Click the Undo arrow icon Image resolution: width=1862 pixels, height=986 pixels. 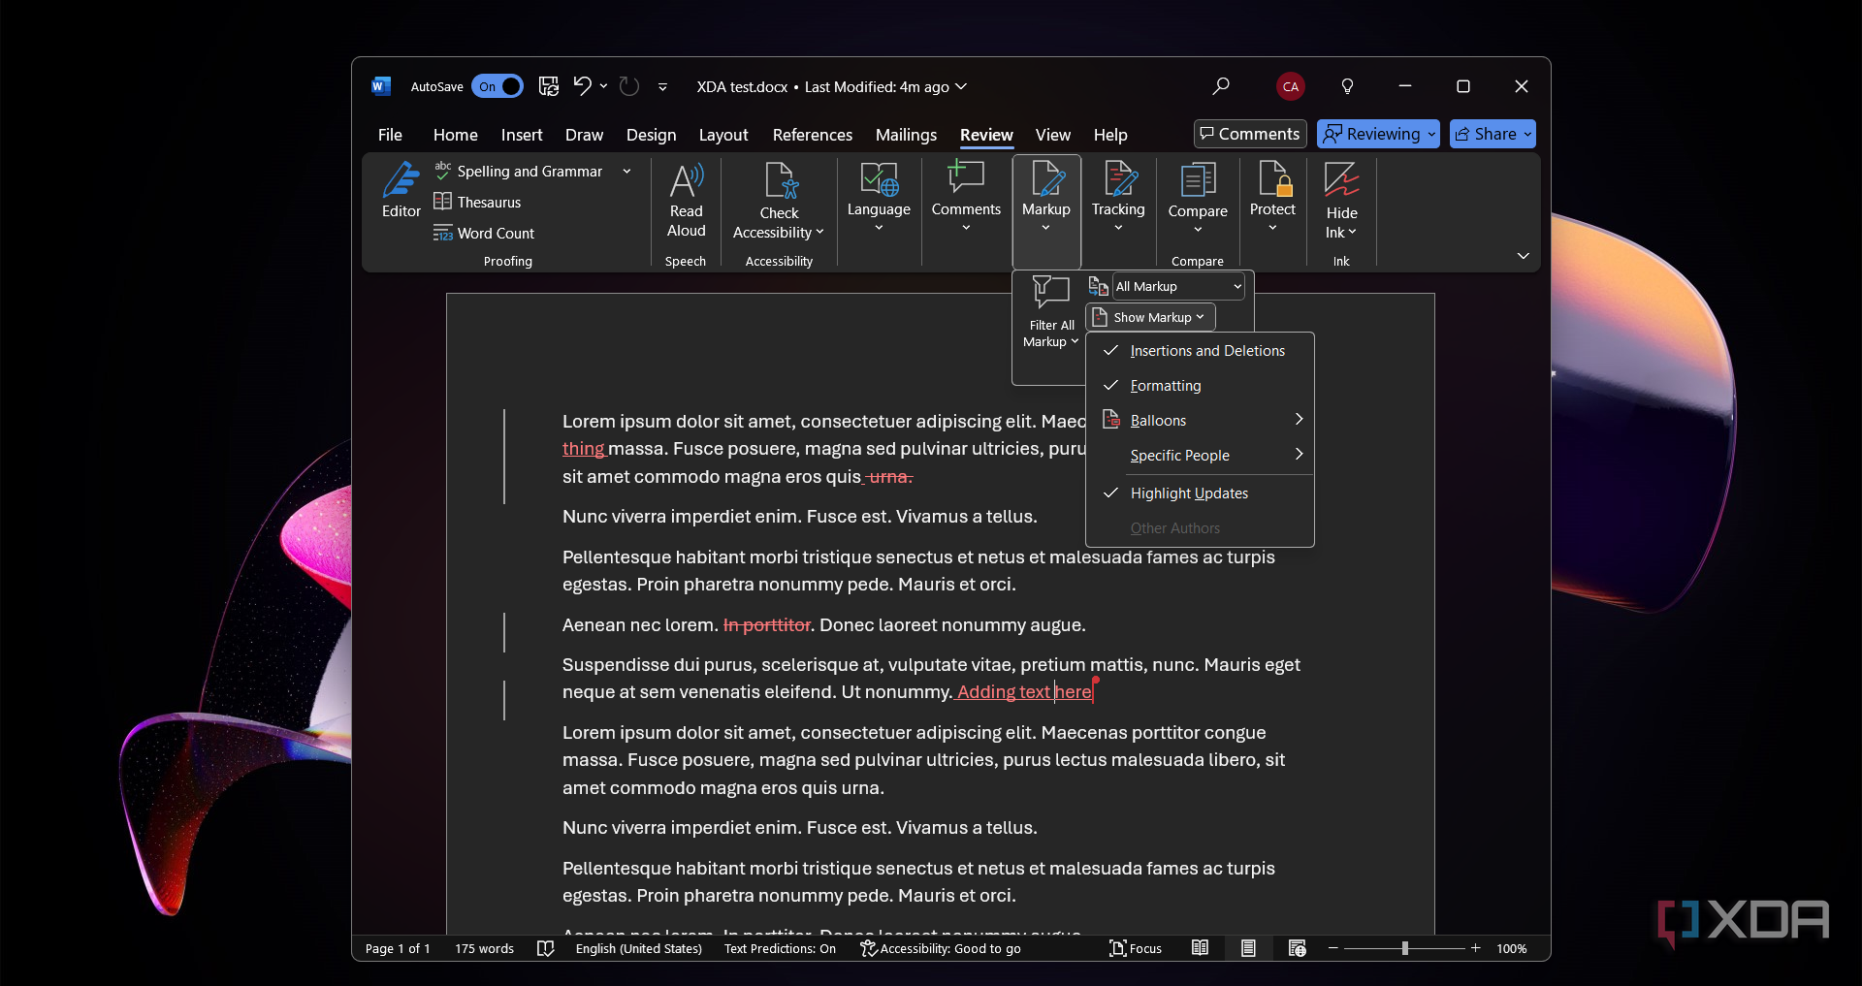(581, 86)
